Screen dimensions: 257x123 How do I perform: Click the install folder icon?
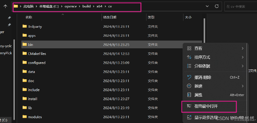pos(25,98)
